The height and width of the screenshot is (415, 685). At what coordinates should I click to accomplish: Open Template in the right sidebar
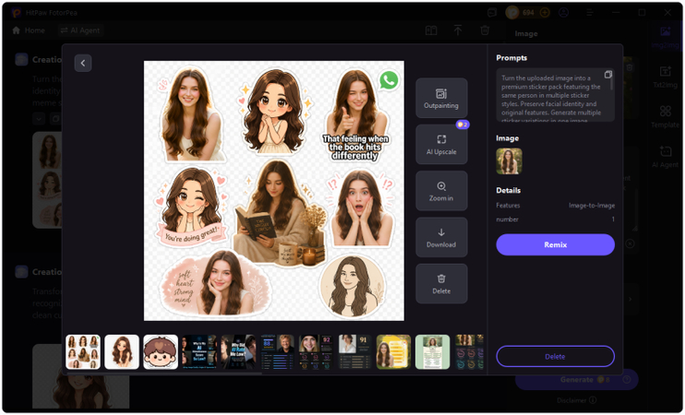pos(665,116)
